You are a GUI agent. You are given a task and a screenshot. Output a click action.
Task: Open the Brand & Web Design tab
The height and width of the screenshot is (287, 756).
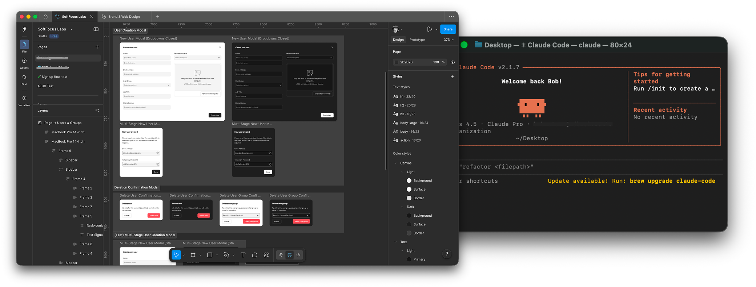coord(124,17)
